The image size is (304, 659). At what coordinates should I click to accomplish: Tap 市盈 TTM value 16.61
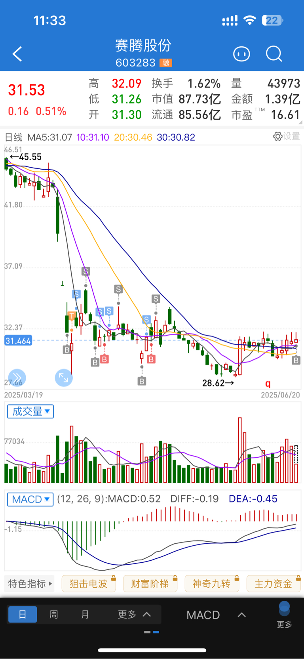[x=285, y=115]
